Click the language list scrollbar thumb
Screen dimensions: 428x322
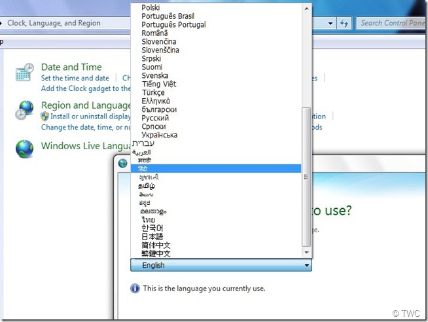pos(306,177)
